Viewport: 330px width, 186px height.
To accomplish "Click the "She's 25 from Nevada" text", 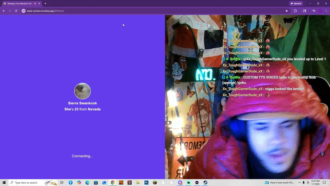I will point(82,109).
